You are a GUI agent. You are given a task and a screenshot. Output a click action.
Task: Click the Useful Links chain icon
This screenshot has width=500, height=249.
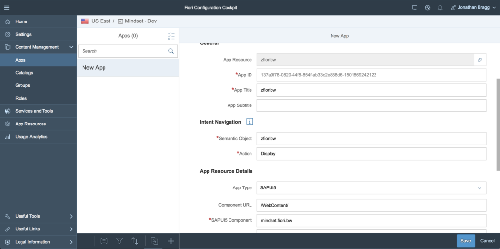pyautogui.click(x=8, y=229)
